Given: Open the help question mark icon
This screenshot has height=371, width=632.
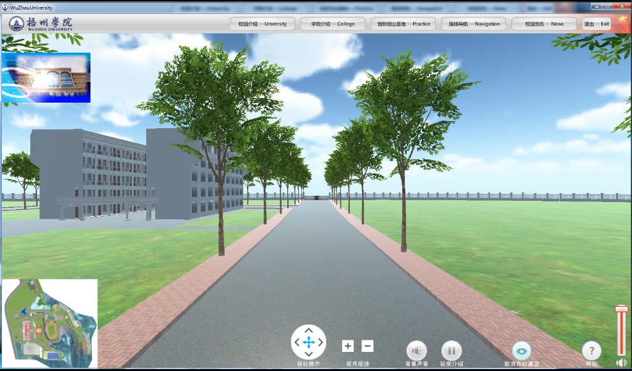Looking at the screenshot, I should pos(592,351).
